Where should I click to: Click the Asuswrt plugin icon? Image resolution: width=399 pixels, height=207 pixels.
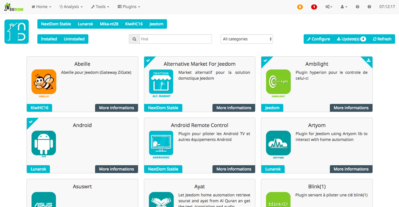pos(44,199)
